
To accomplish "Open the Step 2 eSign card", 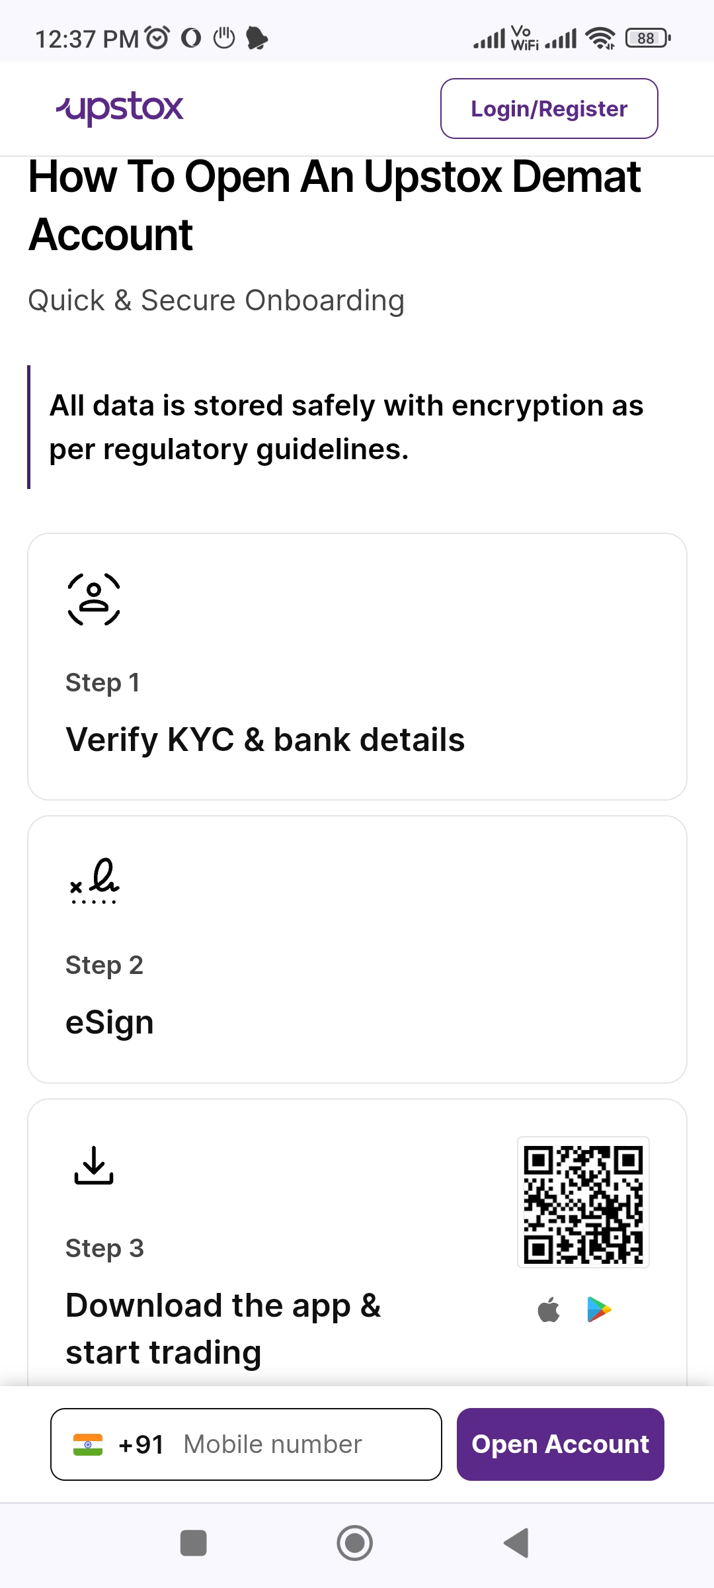I will pos(357,949).
